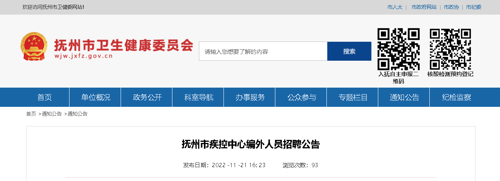Open the 单位概况 menu item
Viewport: 500px width, 181px height.
(95, 97)
